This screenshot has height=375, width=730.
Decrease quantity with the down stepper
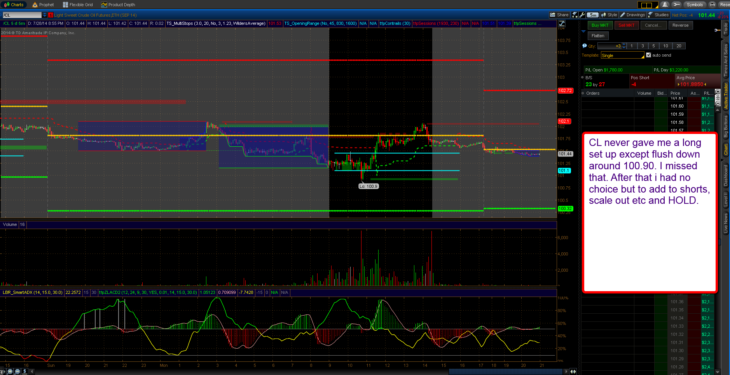coord(624,47)
